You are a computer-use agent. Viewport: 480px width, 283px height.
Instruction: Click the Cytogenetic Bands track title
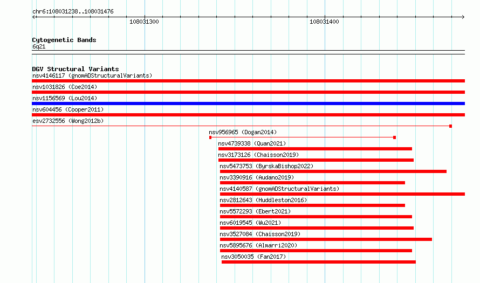(x=64, y=40)
